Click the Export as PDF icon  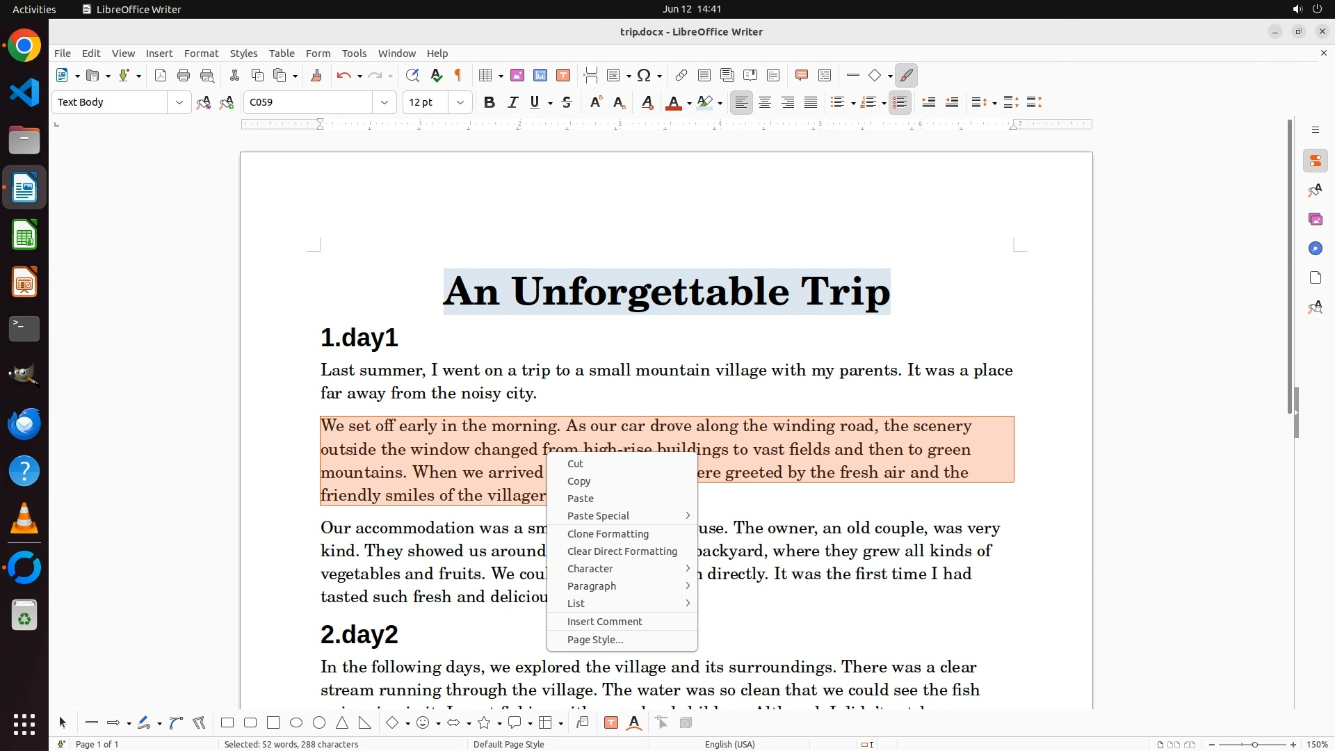[x=161, y=76]
